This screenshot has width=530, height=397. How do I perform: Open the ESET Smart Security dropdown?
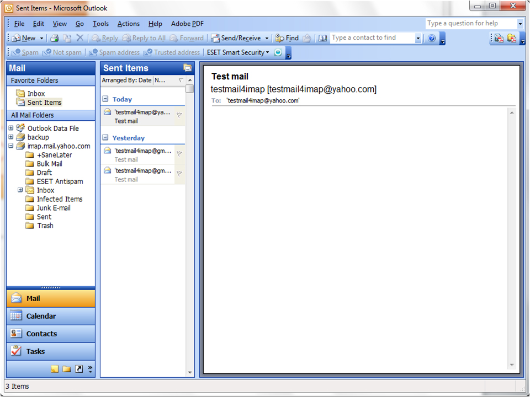(238, 52)
